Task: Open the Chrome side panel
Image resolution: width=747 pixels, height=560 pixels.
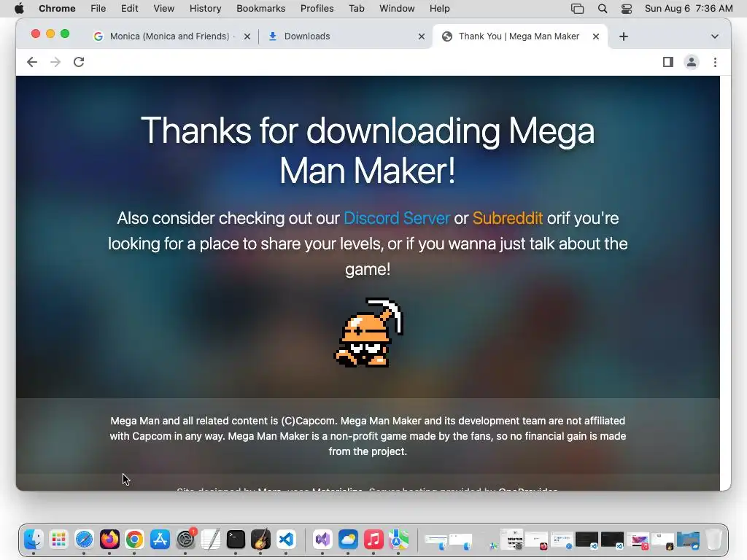Action: [668, 62]
